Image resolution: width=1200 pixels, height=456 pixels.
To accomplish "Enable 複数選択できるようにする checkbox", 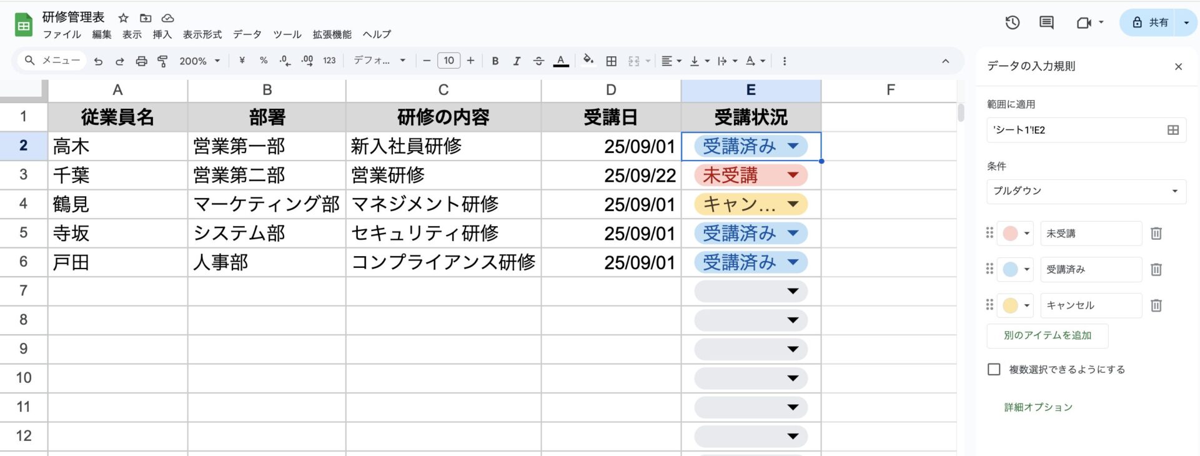I will tap(994, 370).
